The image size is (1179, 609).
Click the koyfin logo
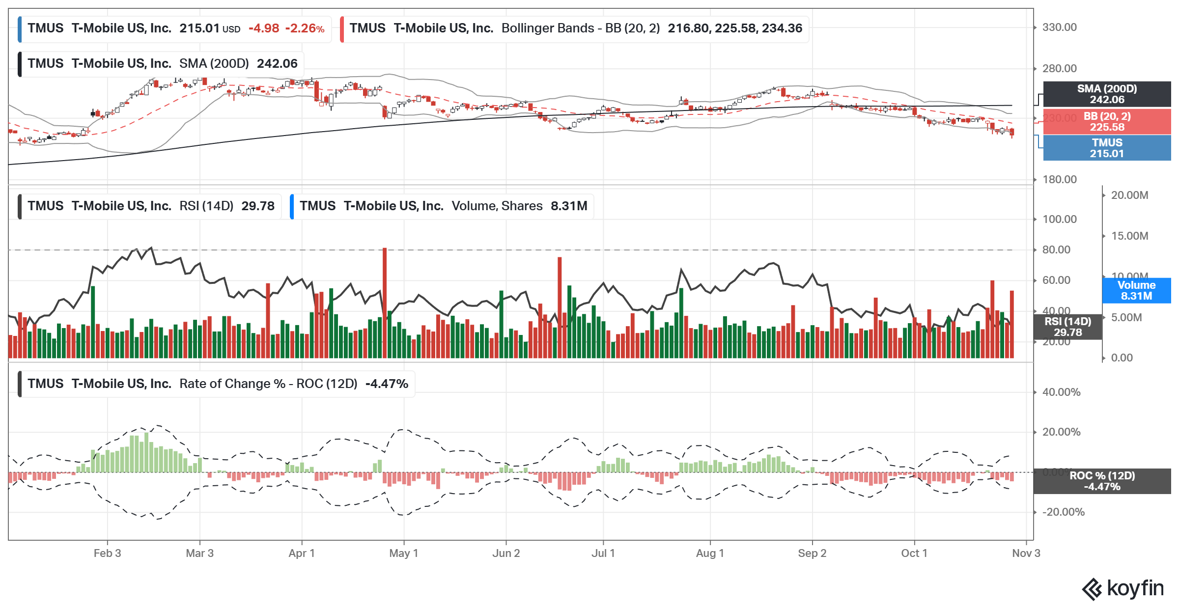tap(1123, 588)
